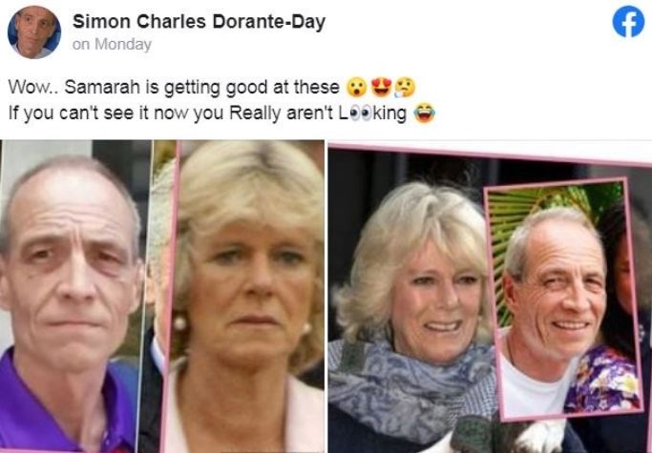
Task: Click the woman wearing blue scarf
Action: pos(410,316)
